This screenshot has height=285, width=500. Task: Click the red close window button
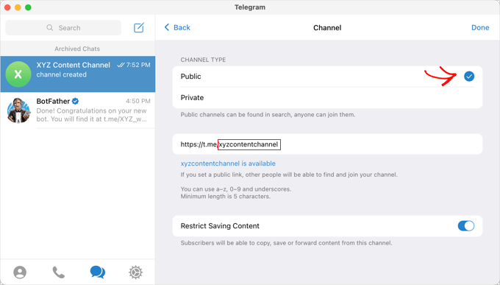click(x=7, y=7)
